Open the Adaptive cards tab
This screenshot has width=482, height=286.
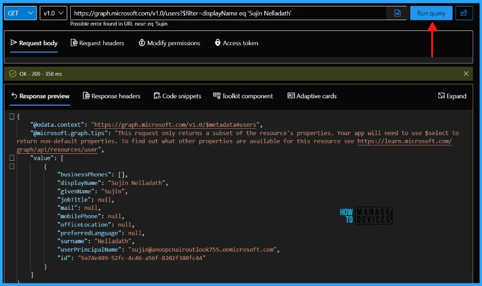coord(312,96)
